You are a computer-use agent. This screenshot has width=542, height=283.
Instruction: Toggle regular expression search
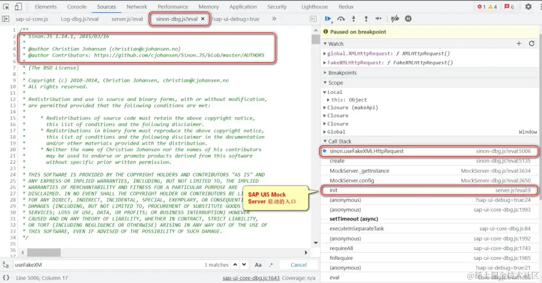271,265
